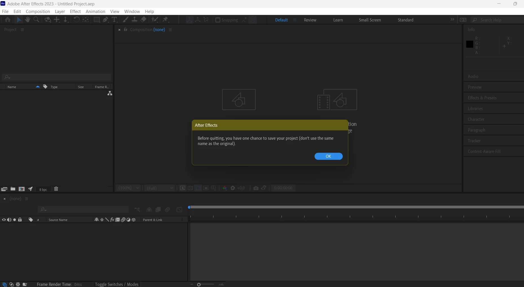Select the Pan camera tool
This screenshot has width=524, height=287.
[x=57, y=19]
